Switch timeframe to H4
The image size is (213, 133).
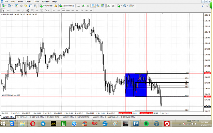[x=77, y=10]
